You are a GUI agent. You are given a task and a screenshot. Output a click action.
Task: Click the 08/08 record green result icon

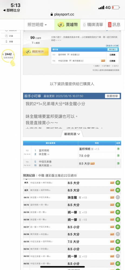118,219
